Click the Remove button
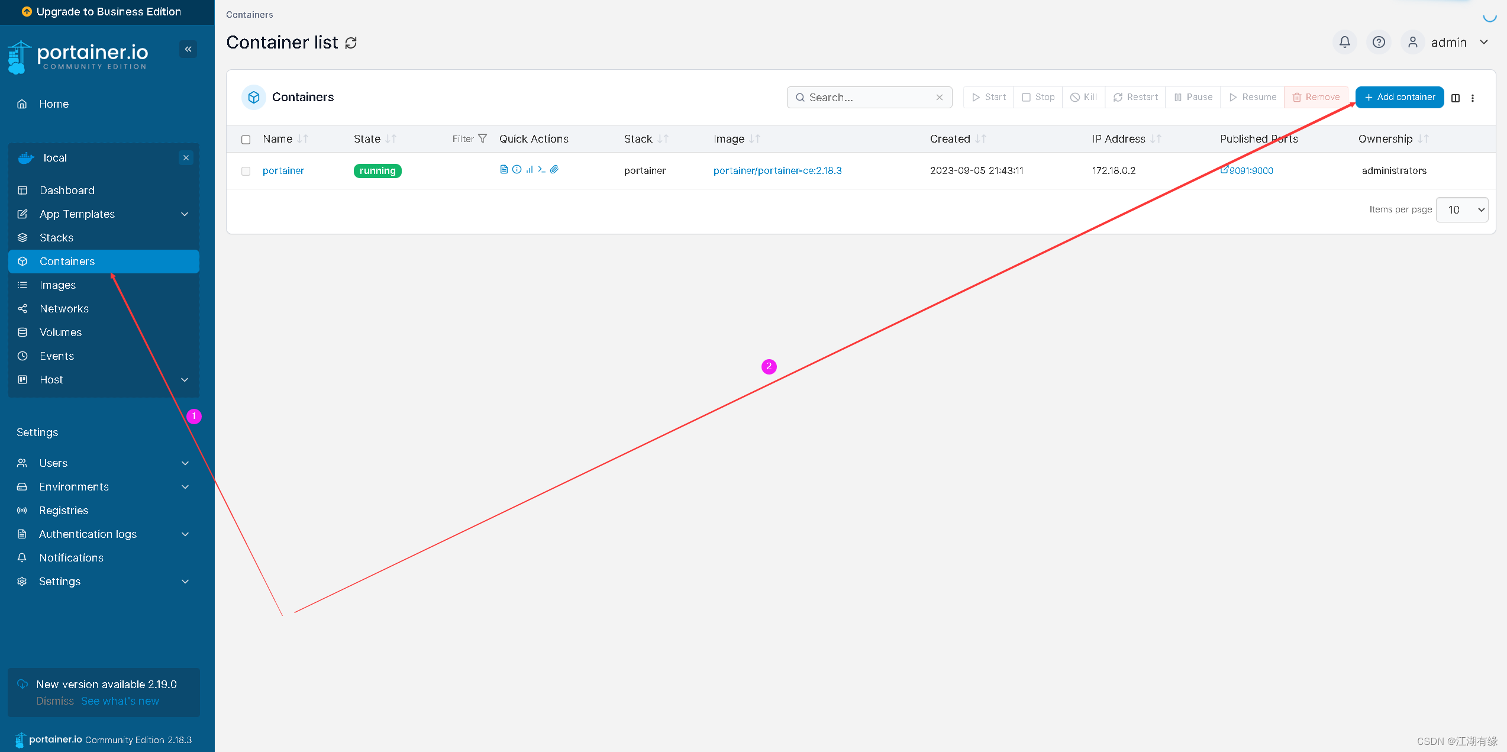This screenshot has height=752, width=1507. pyautogui.click(x=1316, y=97)
